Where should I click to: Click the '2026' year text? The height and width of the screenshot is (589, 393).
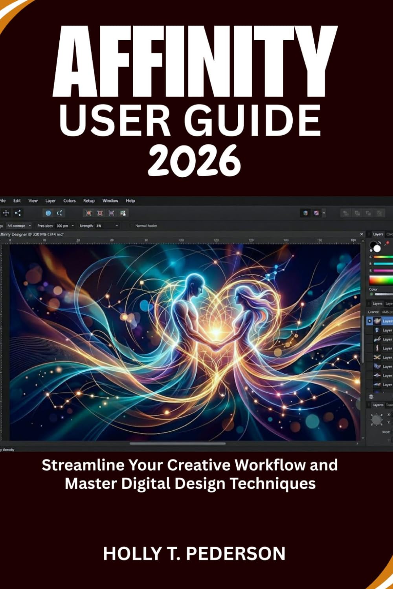click(194, 160)
